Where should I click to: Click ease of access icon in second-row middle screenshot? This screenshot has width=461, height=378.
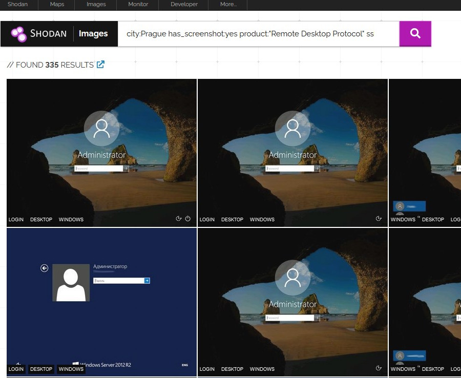pos(379,368)
